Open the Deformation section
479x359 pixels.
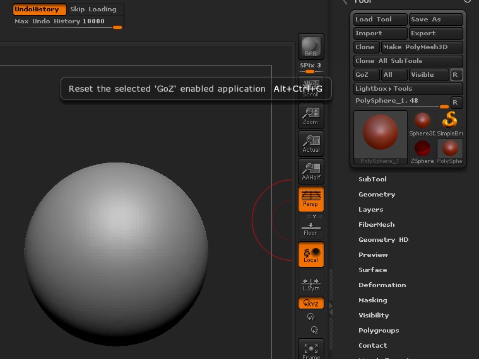382,285
